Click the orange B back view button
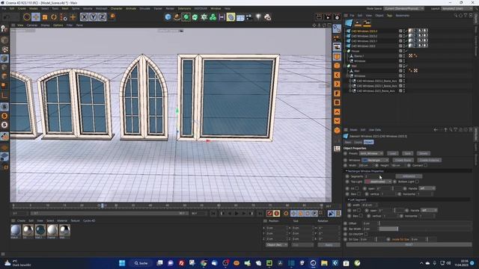The image size is (479, 269). (337, 102)
